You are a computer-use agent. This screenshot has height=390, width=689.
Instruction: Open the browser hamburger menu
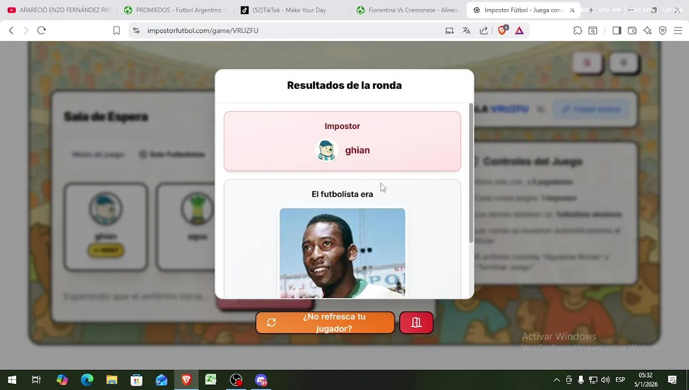coord(678,31)
